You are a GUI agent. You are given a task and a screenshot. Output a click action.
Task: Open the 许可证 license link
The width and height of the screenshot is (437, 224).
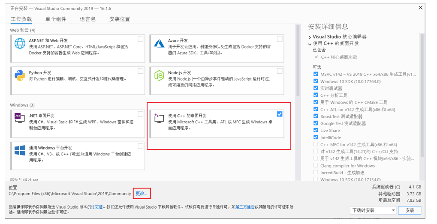click(x=97, y=207)
